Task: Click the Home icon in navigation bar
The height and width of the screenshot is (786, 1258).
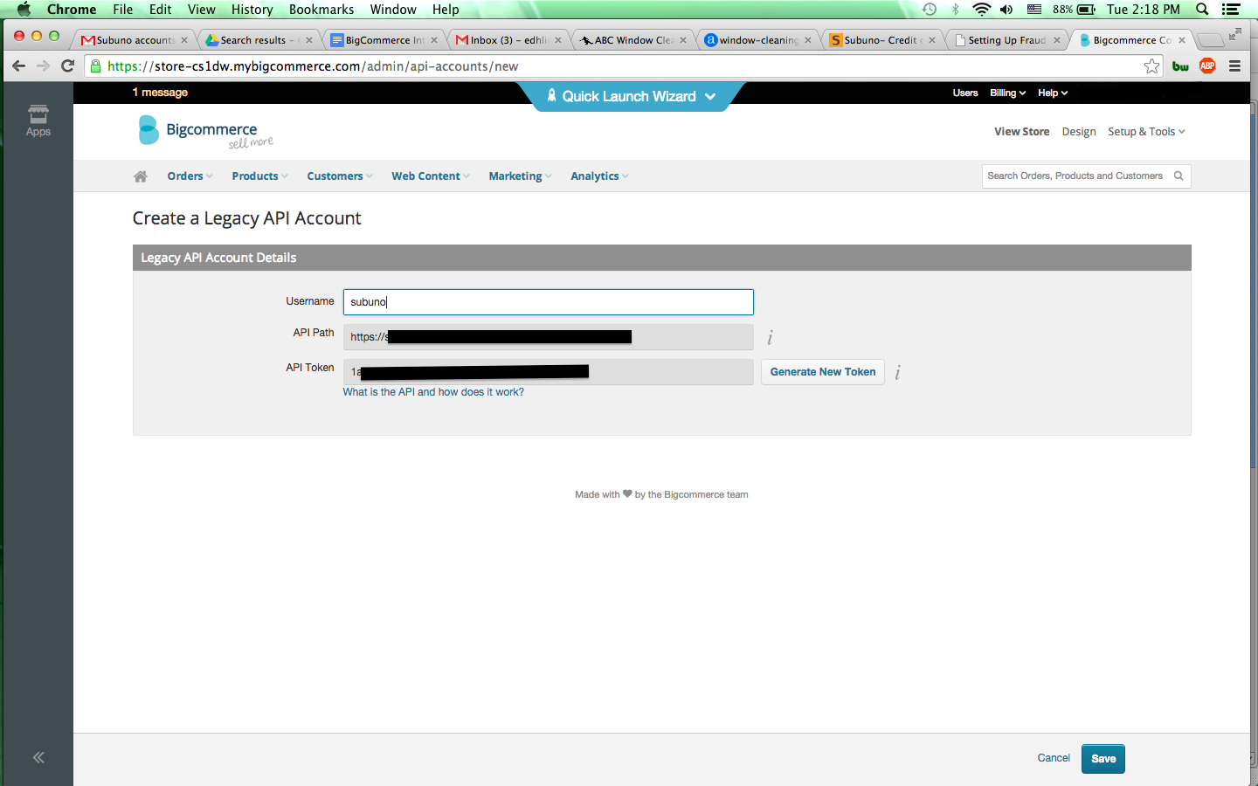Action: click(x=141, y=176)
